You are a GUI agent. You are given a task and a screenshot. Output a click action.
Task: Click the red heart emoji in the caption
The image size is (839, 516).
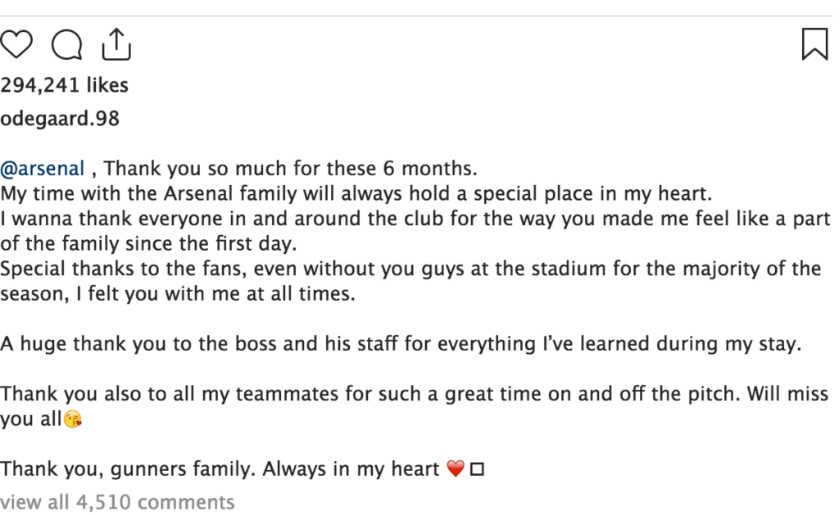click(x=456, y=469)
